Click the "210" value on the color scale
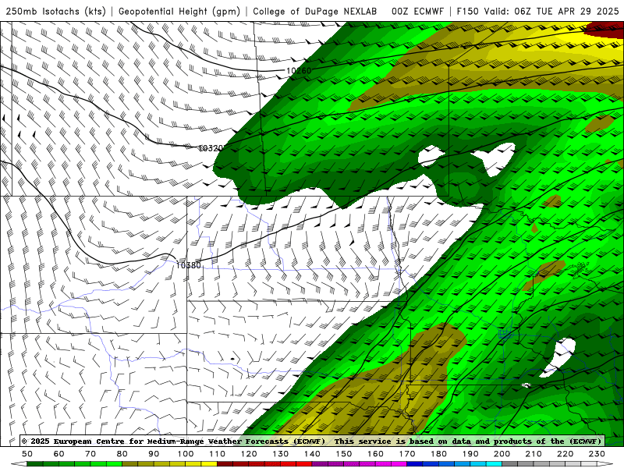The height and width of the screenshot is (468, 624). click(x=534, y=454)
